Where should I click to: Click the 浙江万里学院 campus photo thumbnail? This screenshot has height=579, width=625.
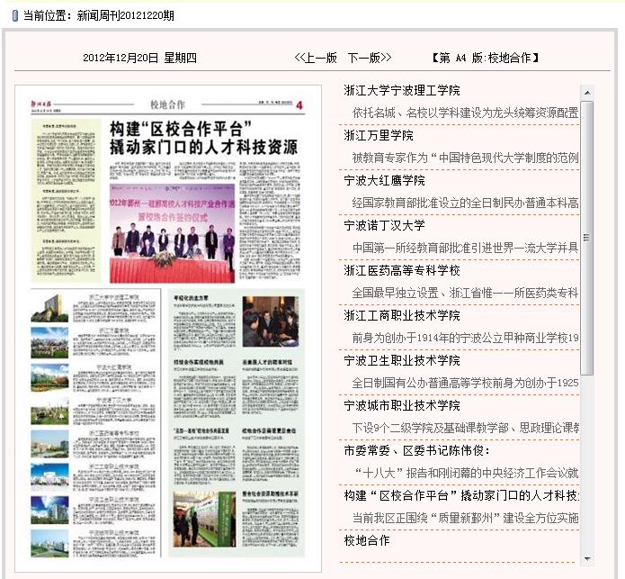49,343
